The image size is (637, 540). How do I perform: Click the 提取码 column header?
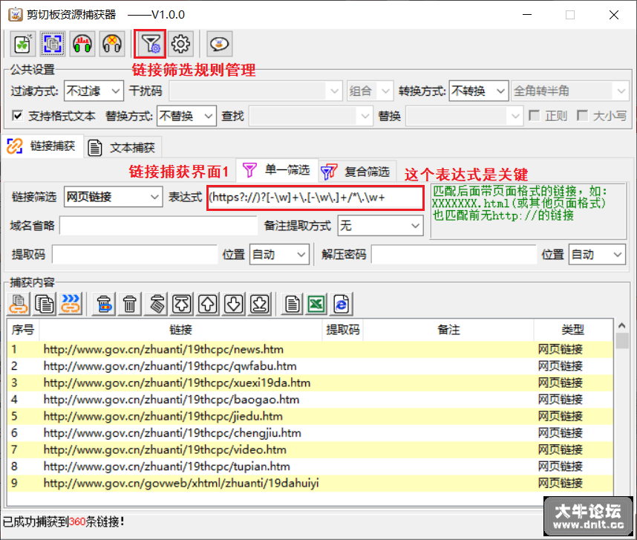point(343,330)
